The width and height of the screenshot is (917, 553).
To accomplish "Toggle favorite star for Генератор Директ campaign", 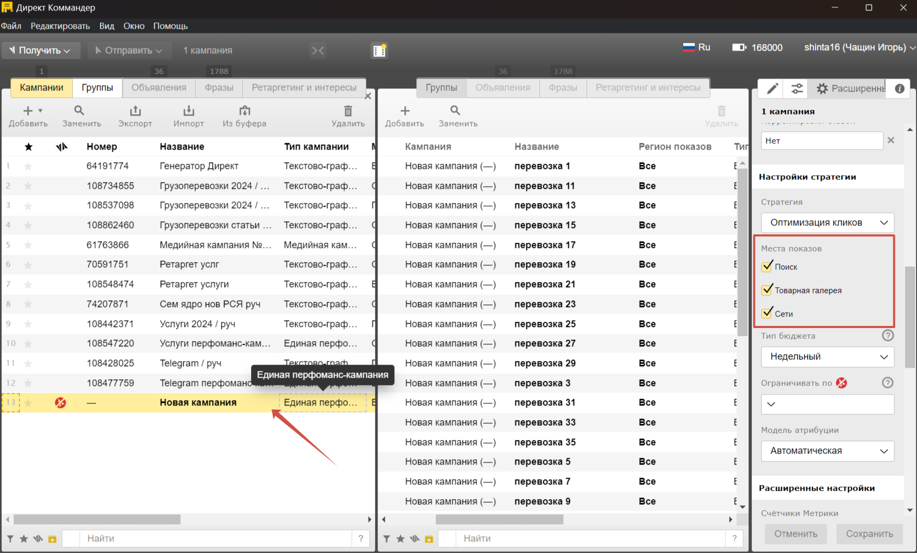I will pos(28,166).
